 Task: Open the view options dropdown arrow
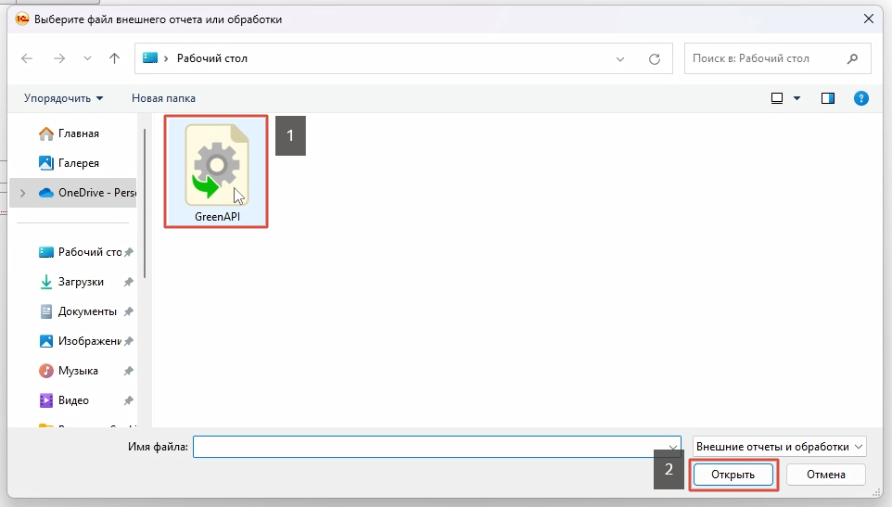tap(796, 98)
